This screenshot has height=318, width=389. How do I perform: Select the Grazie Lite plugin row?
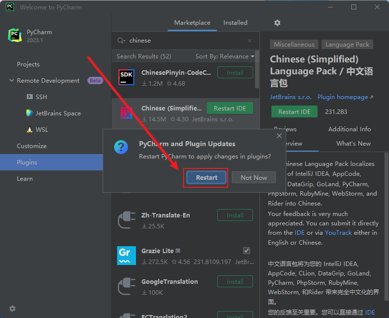pyautogui.click(x=186, y=256)
